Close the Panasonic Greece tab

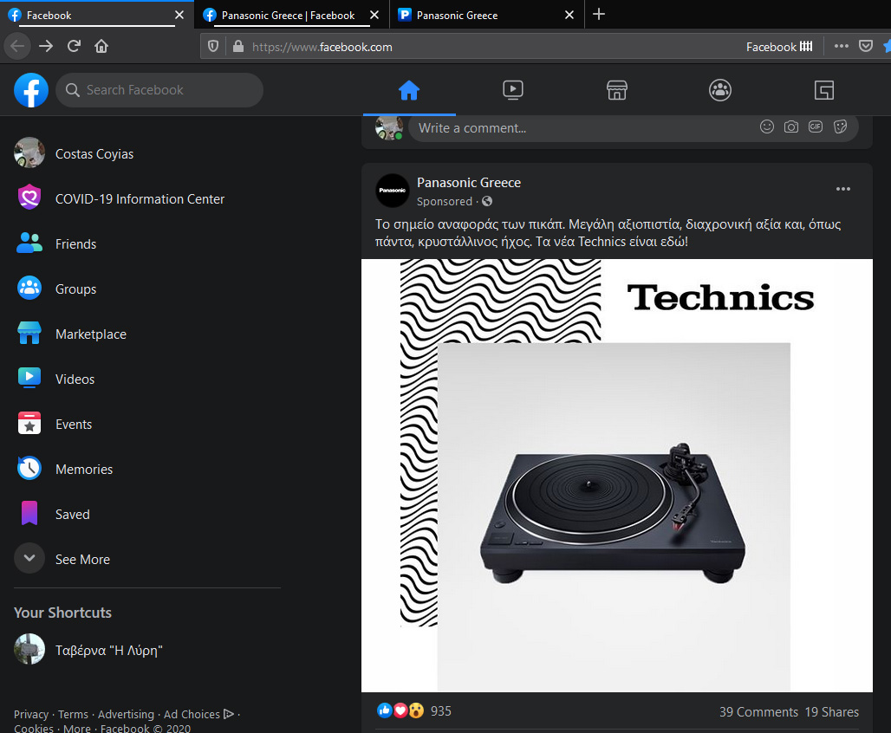pos(569,15)
